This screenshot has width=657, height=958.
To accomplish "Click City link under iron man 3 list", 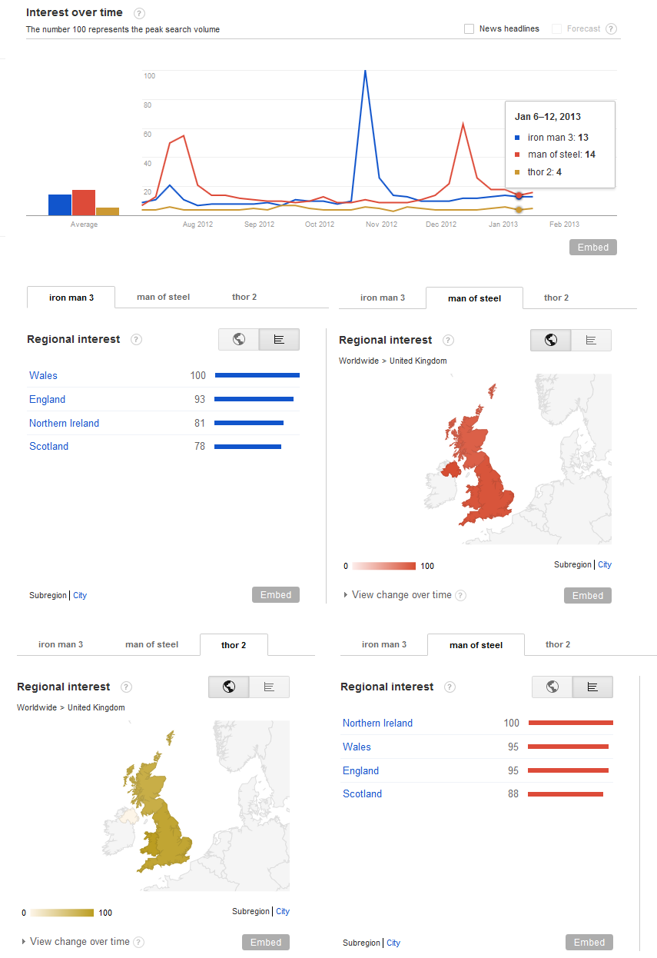I will (80, 595).
